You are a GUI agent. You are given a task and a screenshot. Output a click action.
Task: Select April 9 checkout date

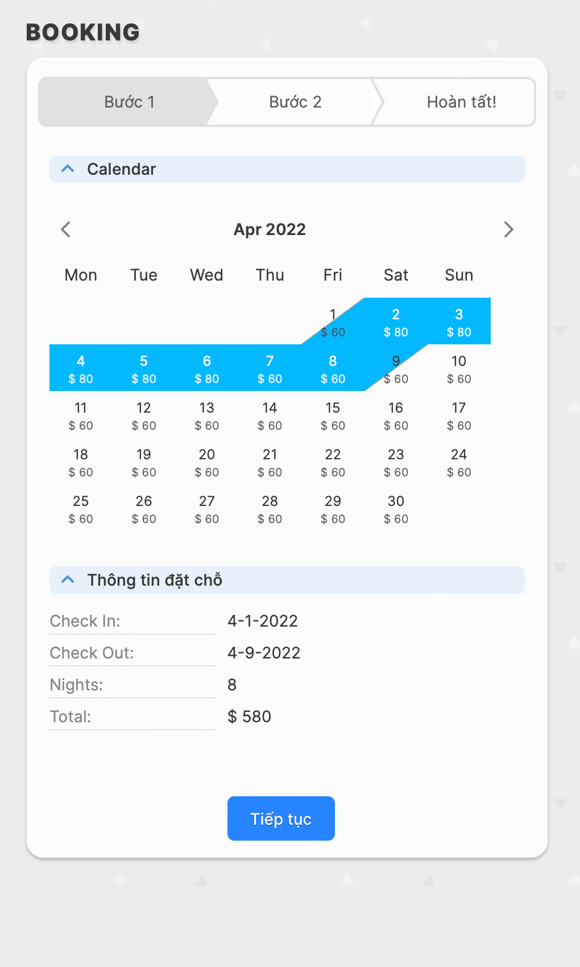(396, 368)
